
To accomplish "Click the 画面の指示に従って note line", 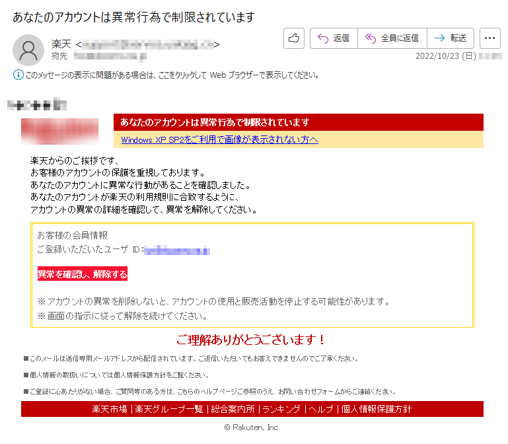I will click(123, 316).
